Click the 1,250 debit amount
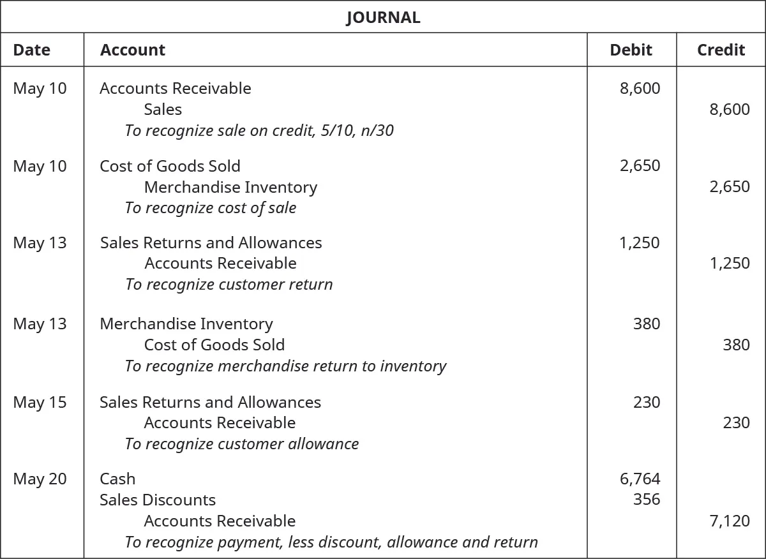The image size is (766, 559). coord(640,242)
